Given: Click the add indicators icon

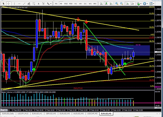Looking at the screenshot, I should [138, 4].
